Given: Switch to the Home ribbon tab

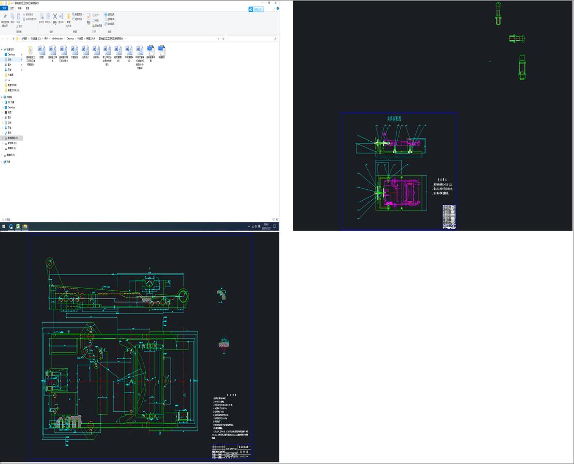Looking at the screenshot, I should pos(12,8).
